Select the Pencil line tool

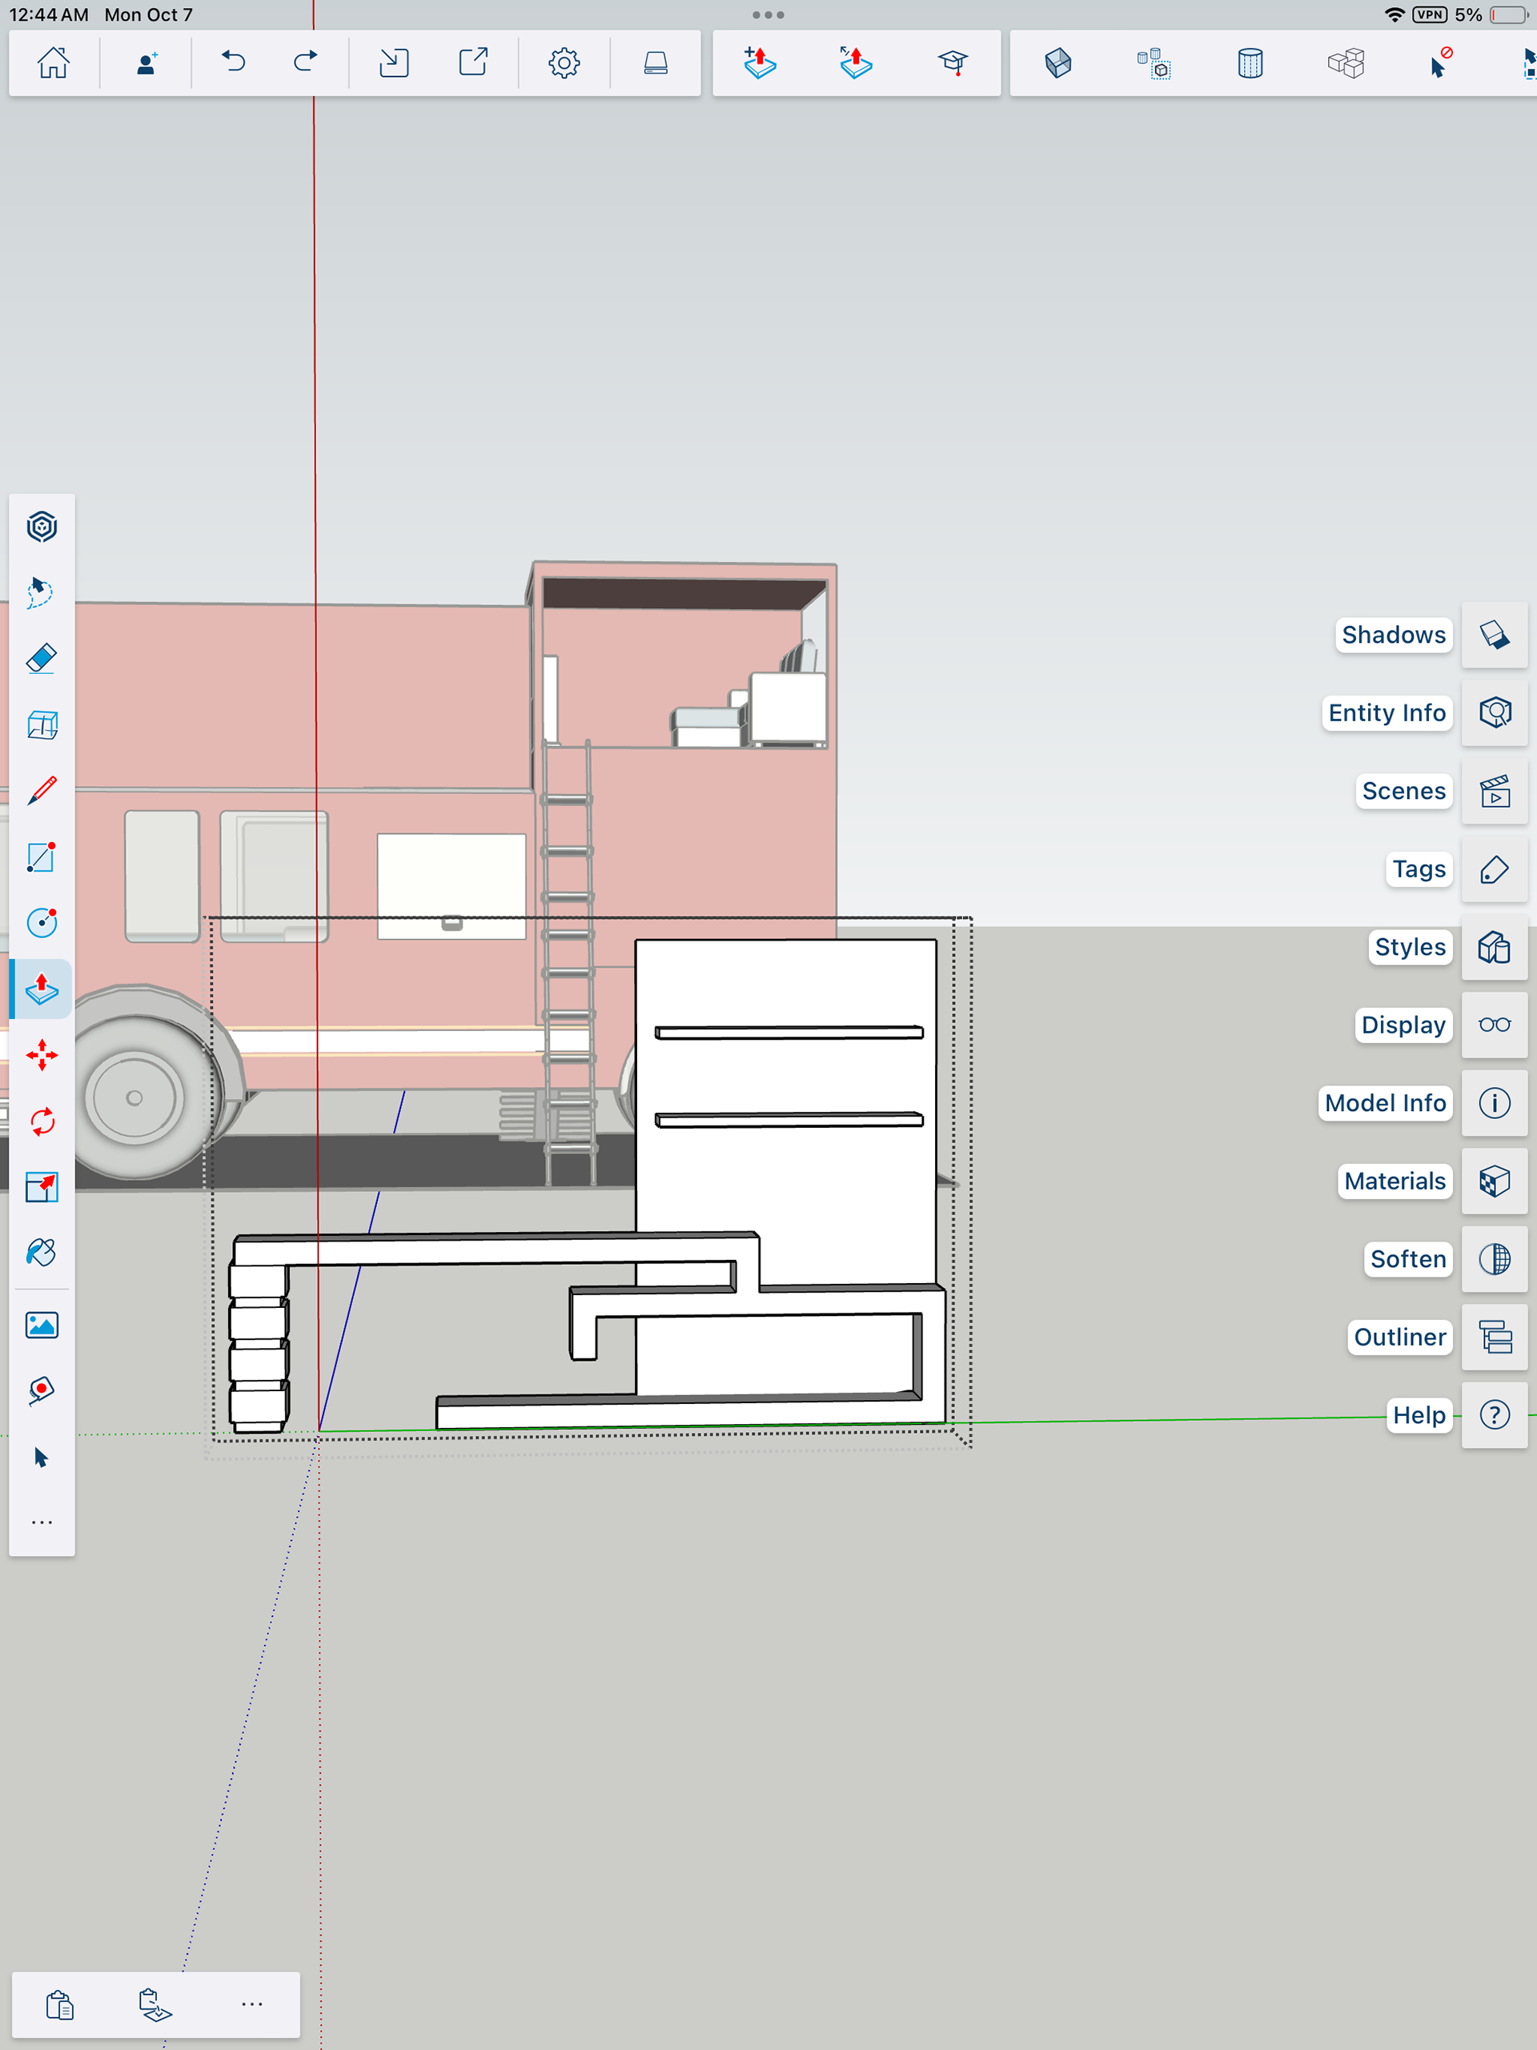tap(42, 791)
